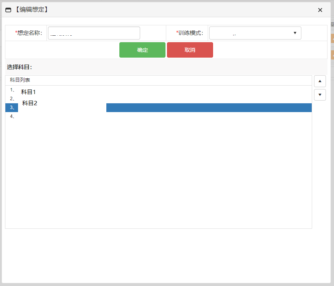Click the 选择科目 section heading
334x286 pixels.
tap(19, 67)
